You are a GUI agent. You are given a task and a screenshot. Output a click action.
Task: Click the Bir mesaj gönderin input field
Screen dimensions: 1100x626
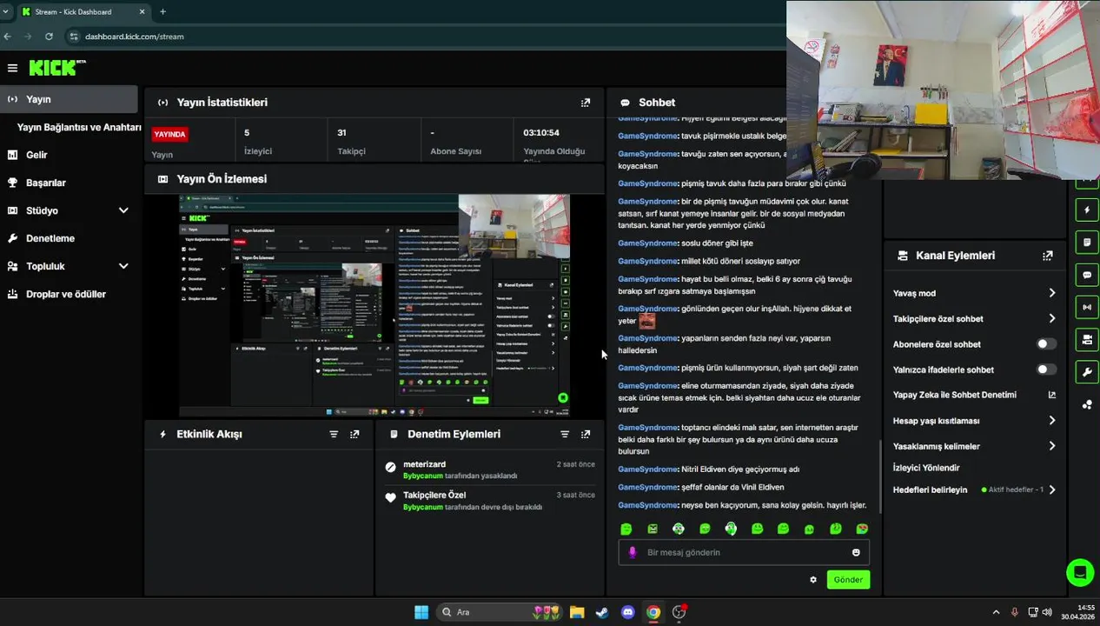click(x=744, y=552)
